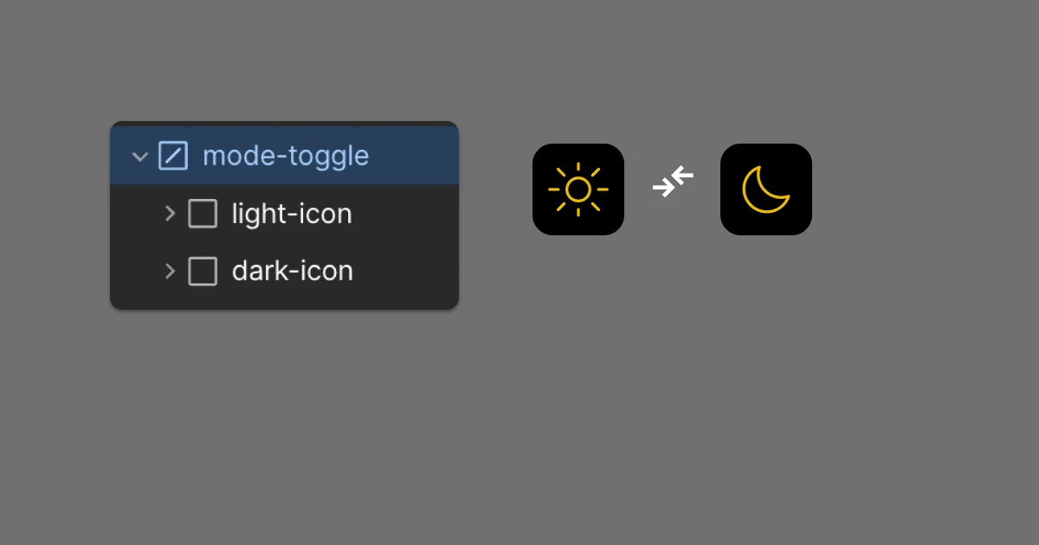This screenshot has height=545, width=1039.
Task: Select the light-icon layer name
Action: point(290,214)
